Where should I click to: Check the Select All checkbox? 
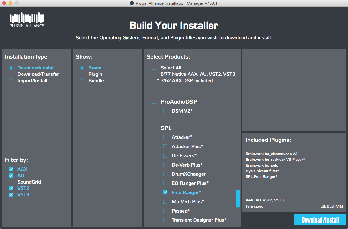(x=154, y=68)
